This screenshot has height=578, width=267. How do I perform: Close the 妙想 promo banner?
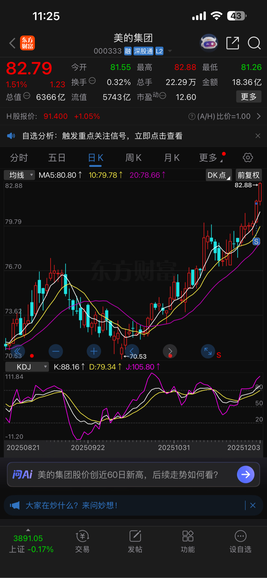253,505
